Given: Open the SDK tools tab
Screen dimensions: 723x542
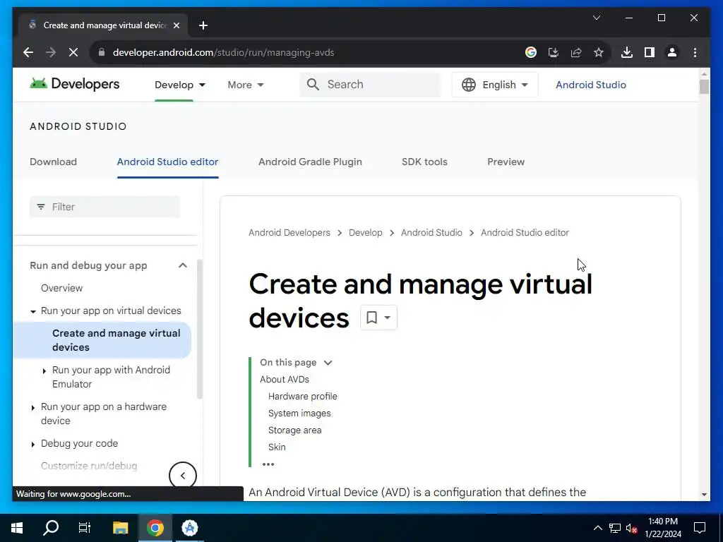Looking at the screenshot, I should tap(424, 162).
